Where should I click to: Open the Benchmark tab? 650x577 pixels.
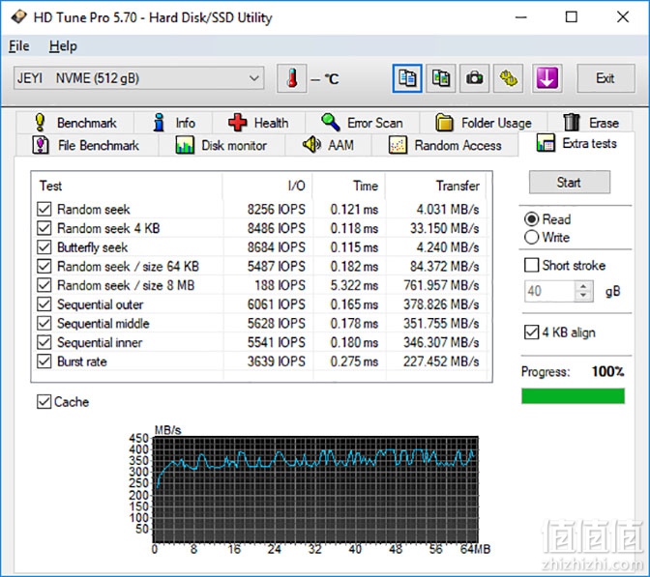click(74, 123)
